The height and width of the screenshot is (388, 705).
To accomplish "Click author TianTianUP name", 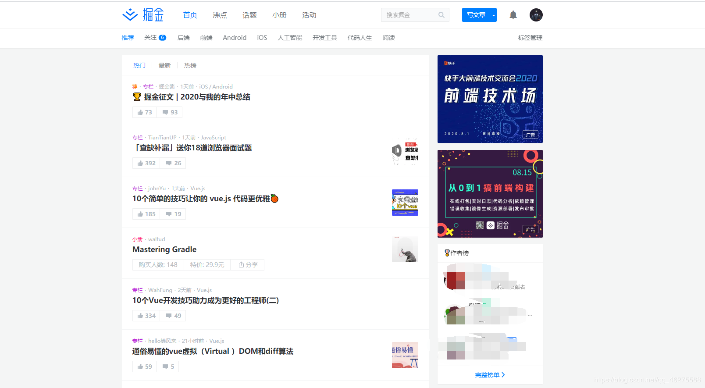I will (162, 138).
